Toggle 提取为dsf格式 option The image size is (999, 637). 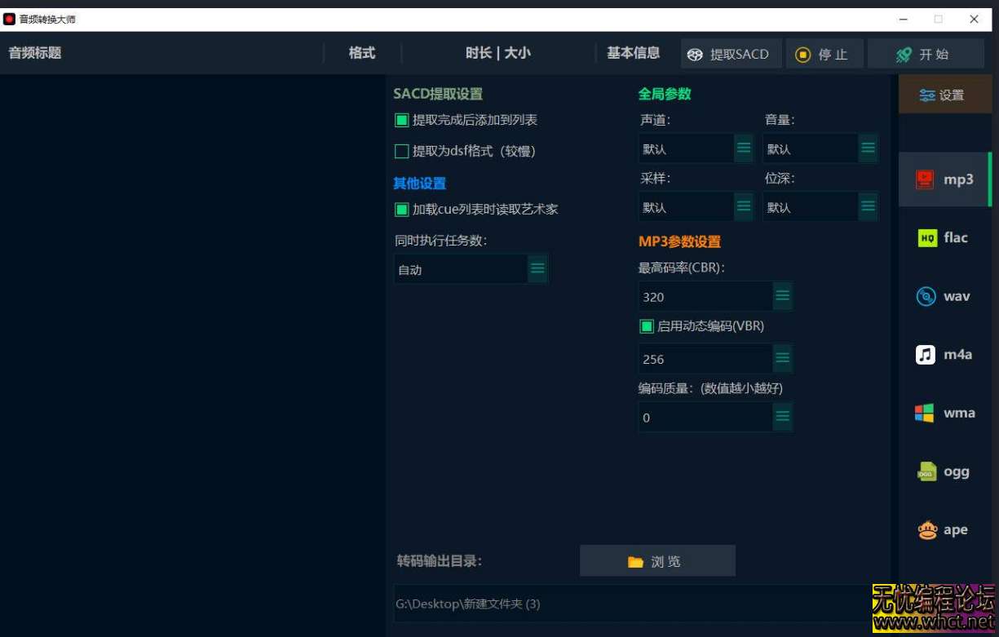pos(401,150)
